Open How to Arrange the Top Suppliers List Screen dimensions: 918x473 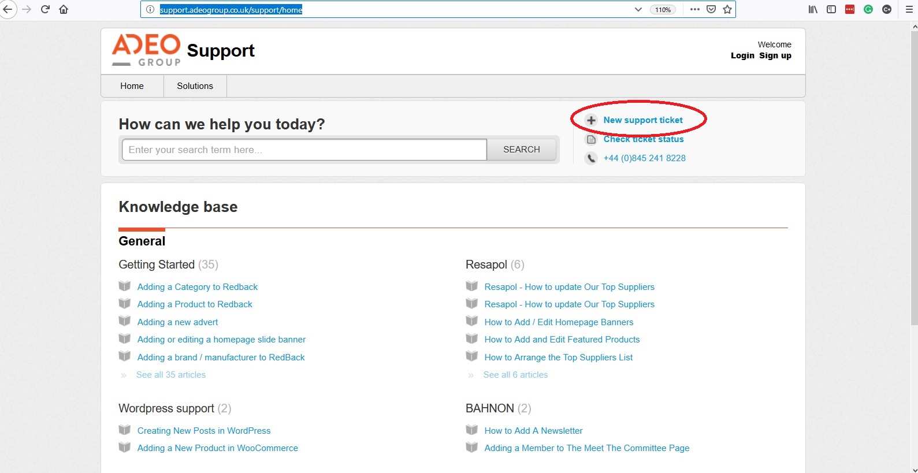(x=559, y=357)
